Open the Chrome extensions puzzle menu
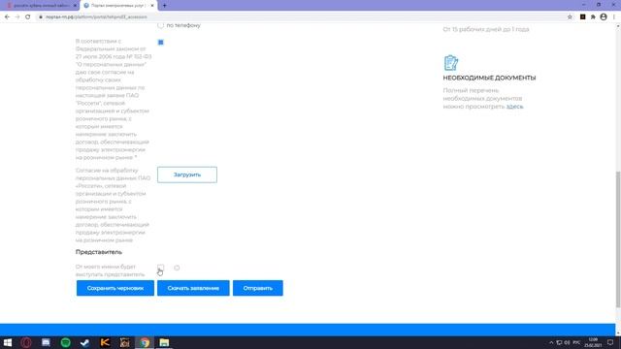The image size is (621, 349). pyautogui.click(x=593, y=17)
